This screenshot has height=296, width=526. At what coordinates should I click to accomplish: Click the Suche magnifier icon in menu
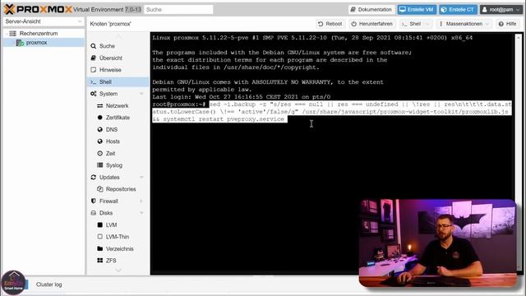pos(93,46)
